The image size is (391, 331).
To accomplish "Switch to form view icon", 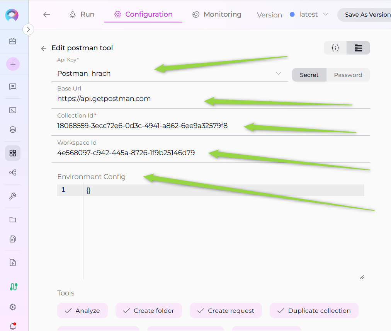I will (x=358, y=48).
